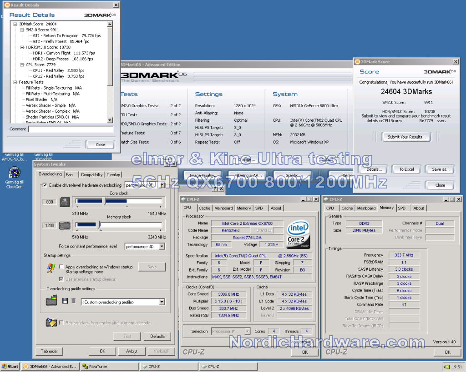Collapse the SM2.0 Score tree node

[22, 30]
